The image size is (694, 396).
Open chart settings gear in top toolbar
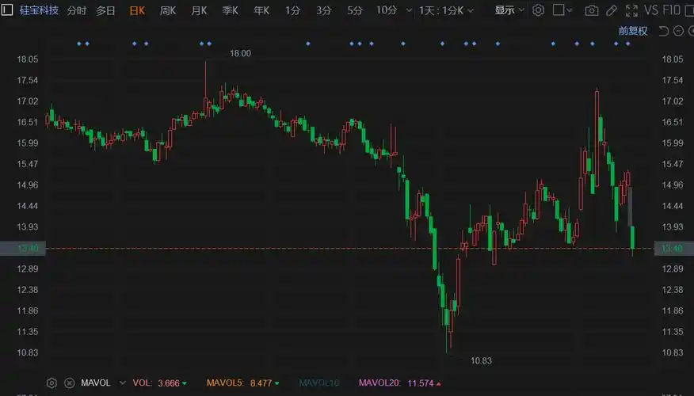coord(538,10)
